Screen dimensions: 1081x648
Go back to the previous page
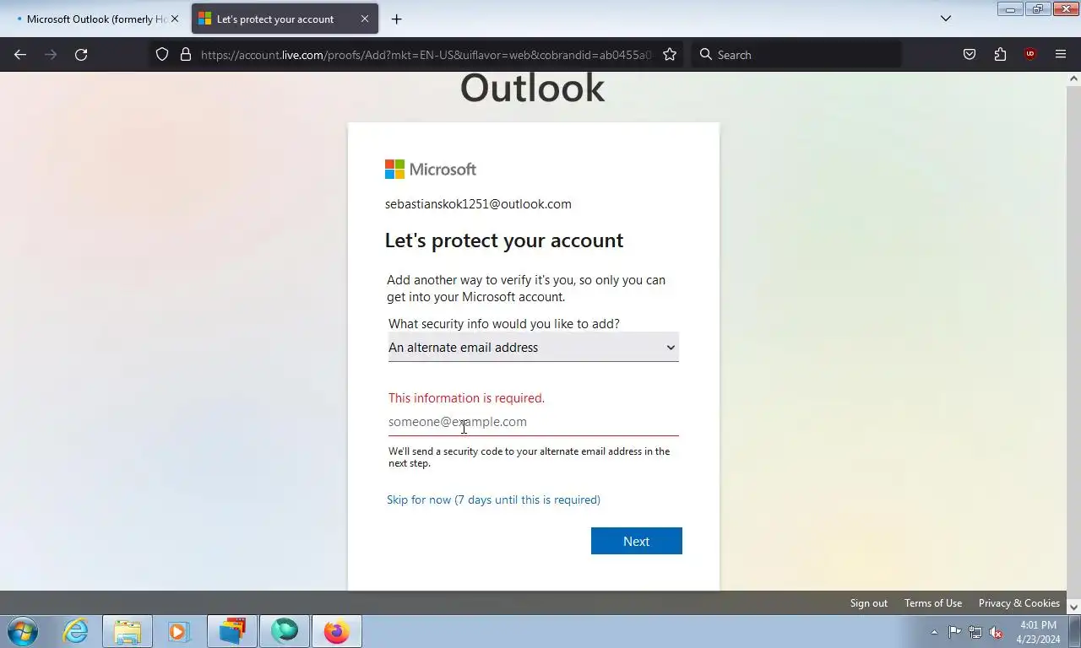20,54
